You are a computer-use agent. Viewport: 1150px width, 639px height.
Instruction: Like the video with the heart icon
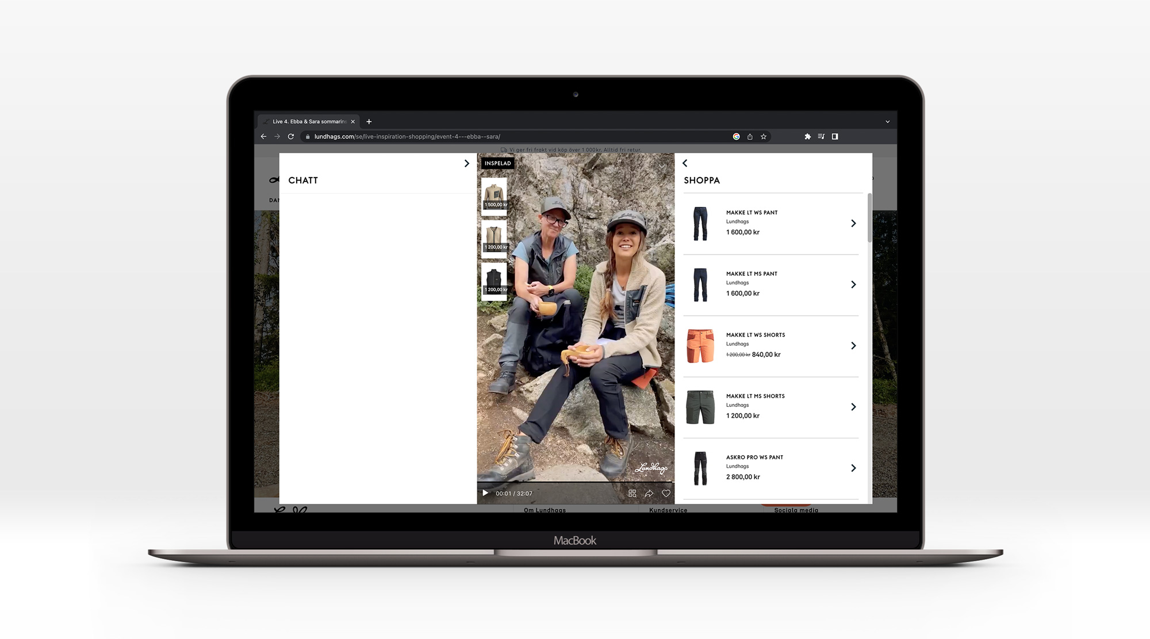(x=666, y=493)
